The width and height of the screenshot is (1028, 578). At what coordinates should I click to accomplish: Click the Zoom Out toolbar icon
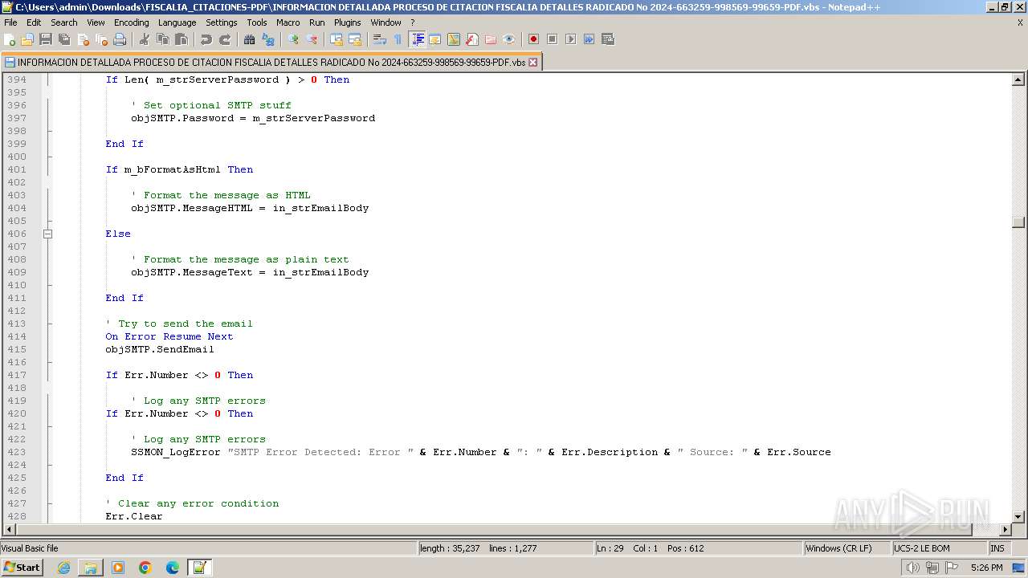(x=312, y=39)
